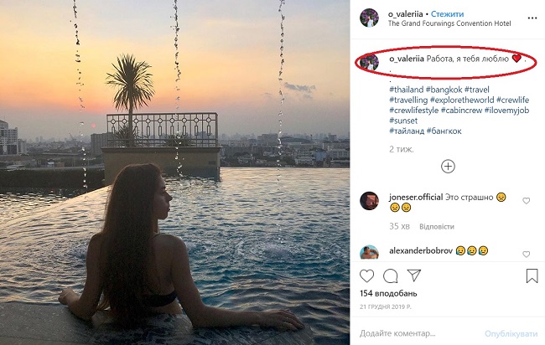This screenshot has height=345, width=545.
Task: Click the Опублікувати post button
Action: [510, 332]
